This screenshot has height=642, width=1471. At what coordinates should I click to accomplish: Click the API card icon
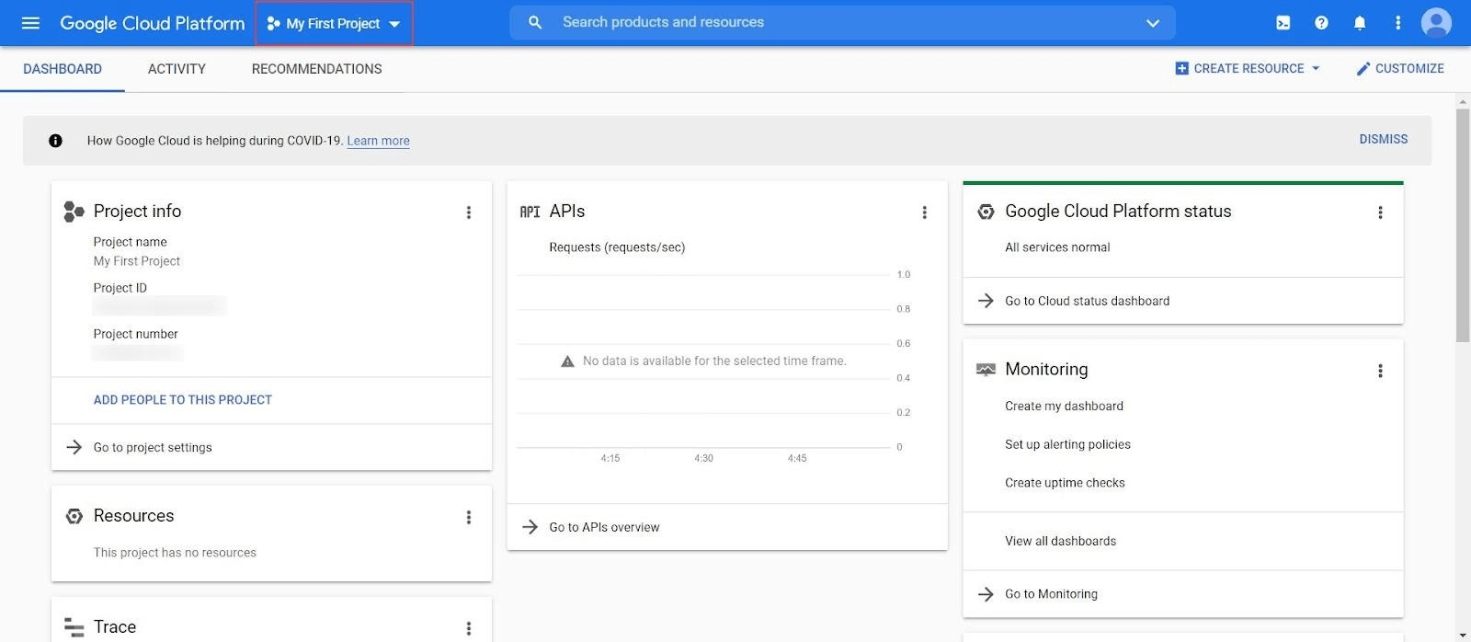coord(530,212)
